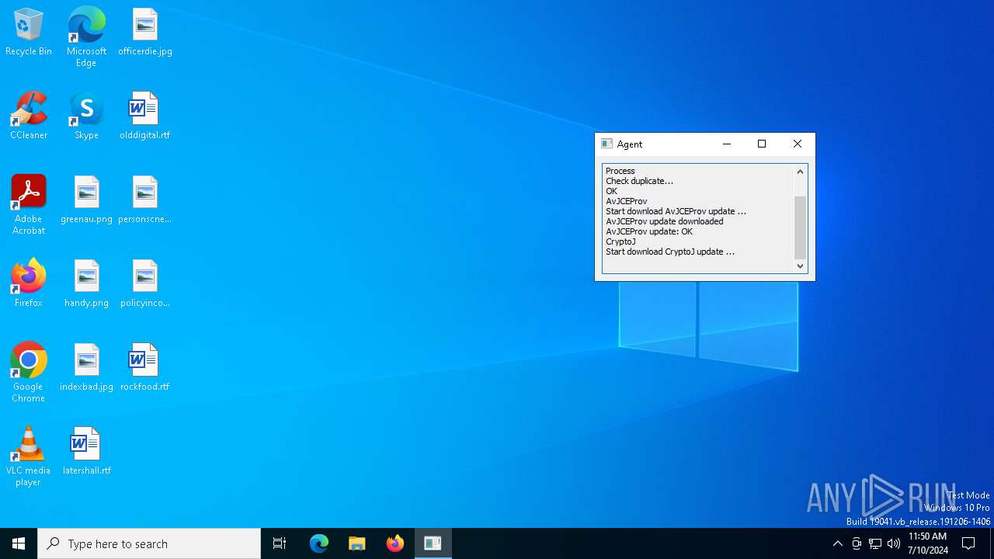Select the olddigital.rtf document icon
Screen dimensions: 994x559
coord(145,116)
